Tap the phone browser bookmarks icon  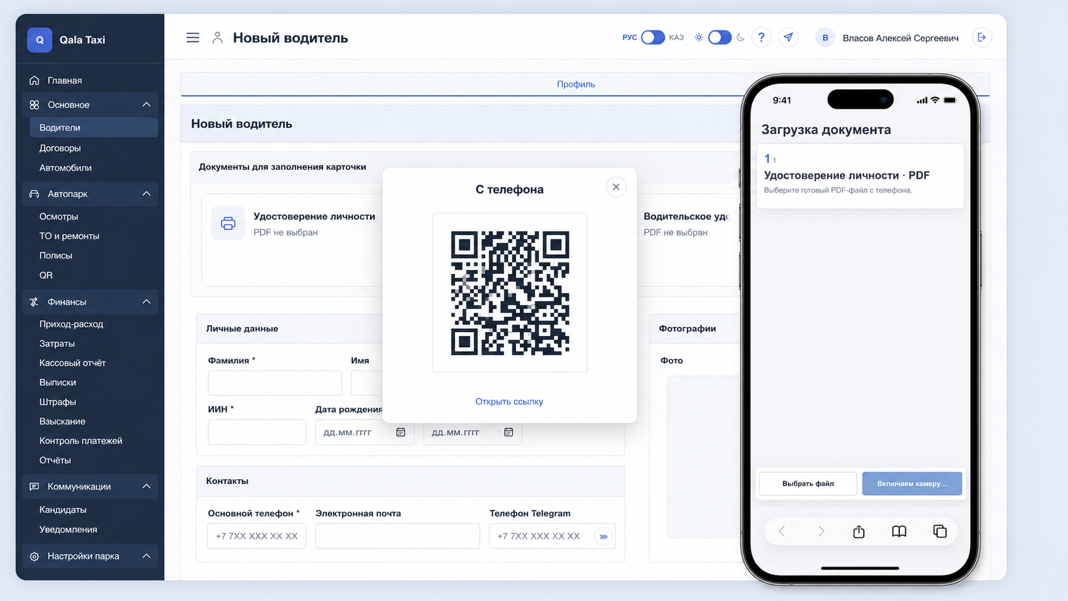click(899, 531)
